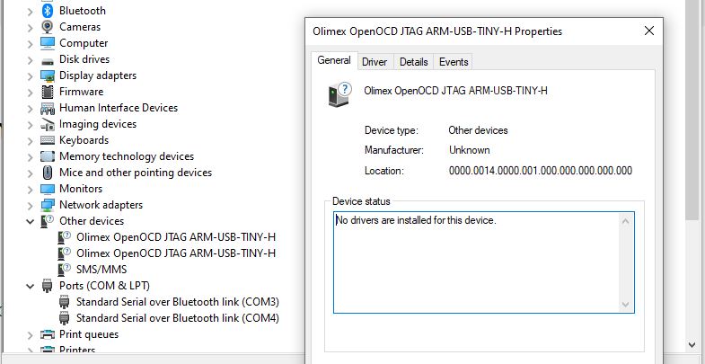
Task: Collapse the Other devices category
Action: tap(31, 221)
